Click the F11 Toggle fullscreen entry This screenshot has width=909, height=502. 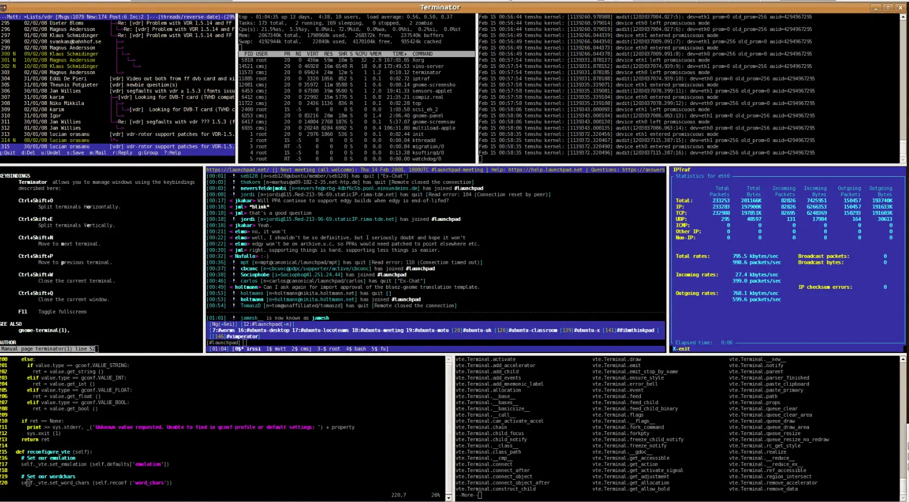pos(52,312)
